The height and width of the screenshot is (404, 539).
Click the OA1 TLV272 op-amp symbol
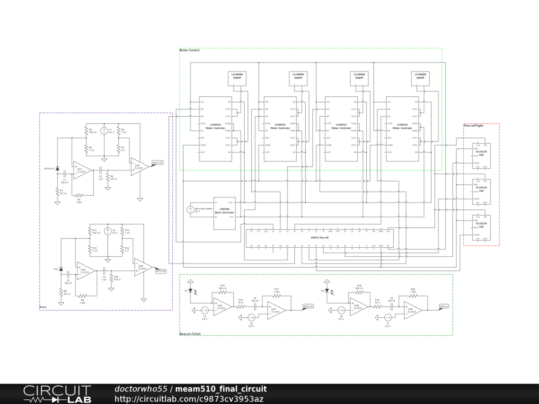pyautogui.click(x=82, y=170)
